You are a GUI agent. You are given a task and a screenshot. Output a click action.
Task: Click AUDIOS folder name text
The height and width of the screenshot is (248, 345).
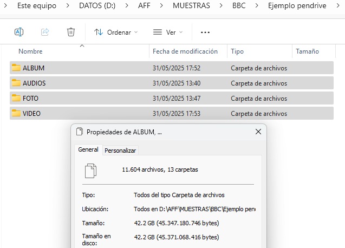pos(34,83)
